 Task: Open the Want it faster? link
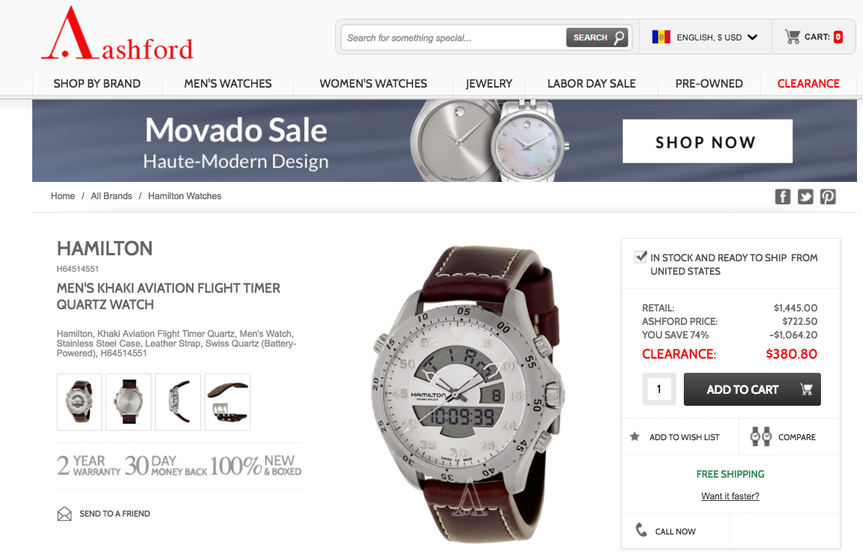730,496
